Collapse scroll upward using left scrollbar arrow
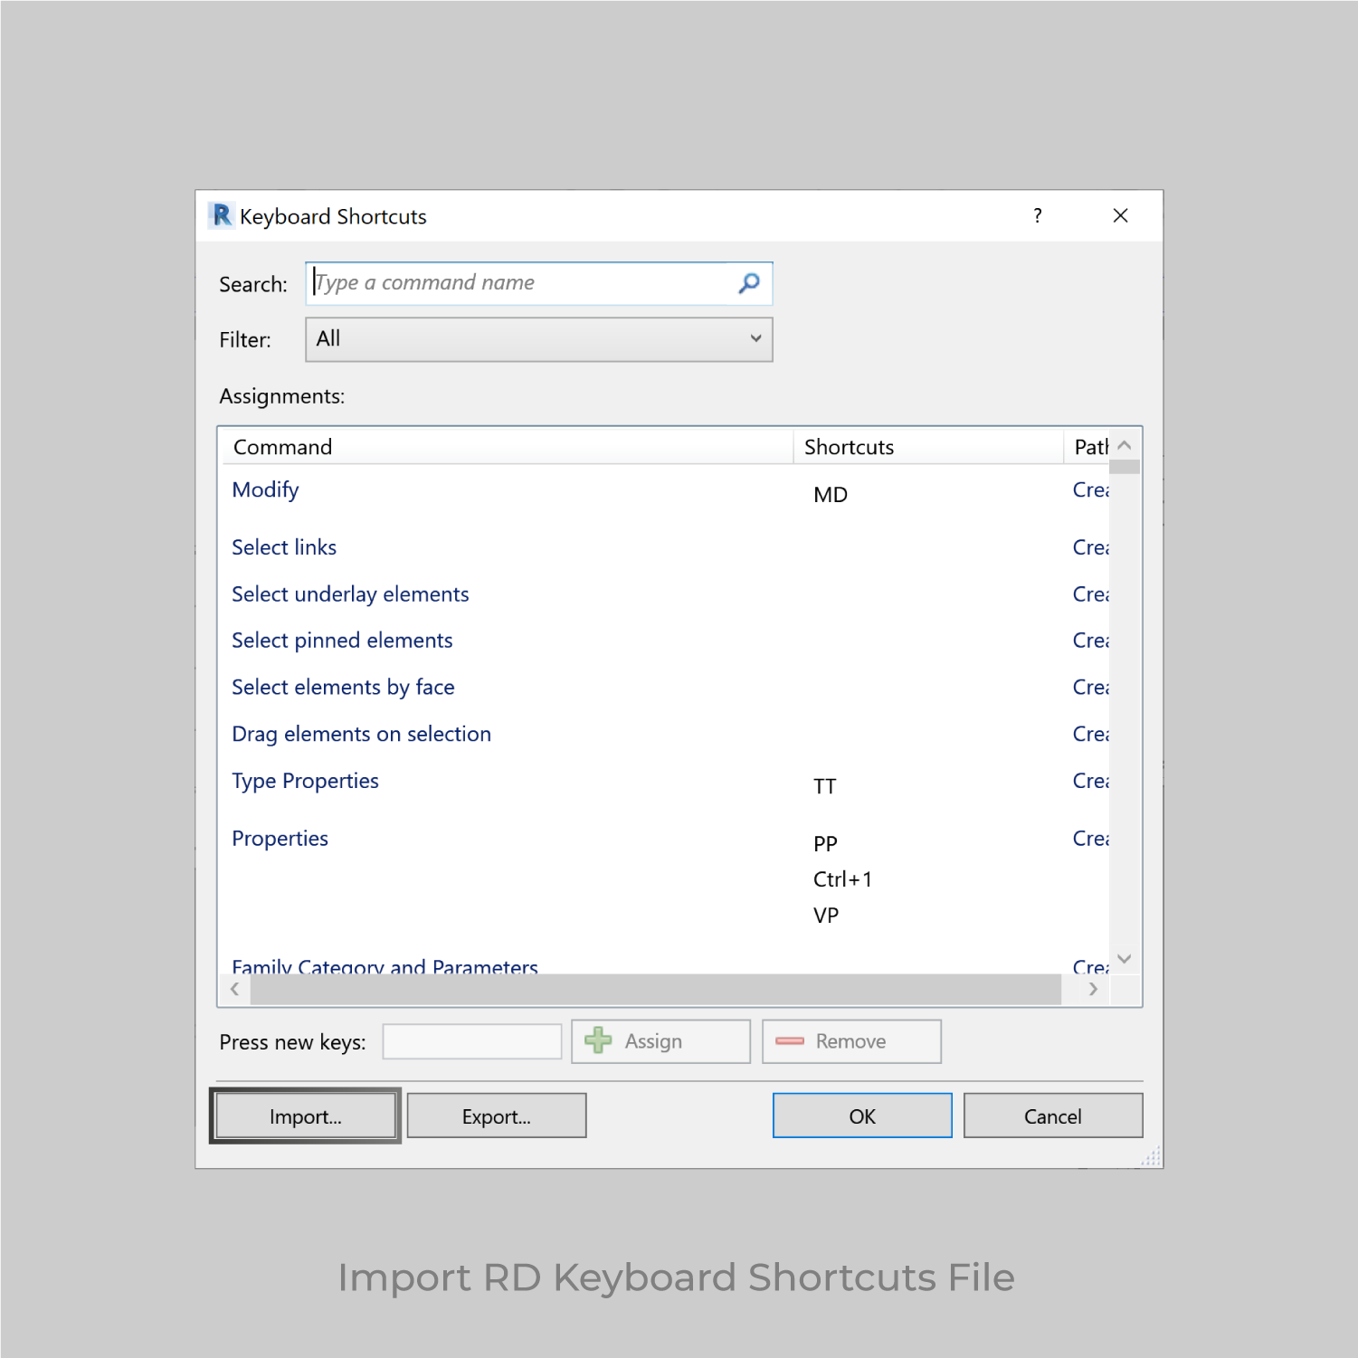 [234, 989]
